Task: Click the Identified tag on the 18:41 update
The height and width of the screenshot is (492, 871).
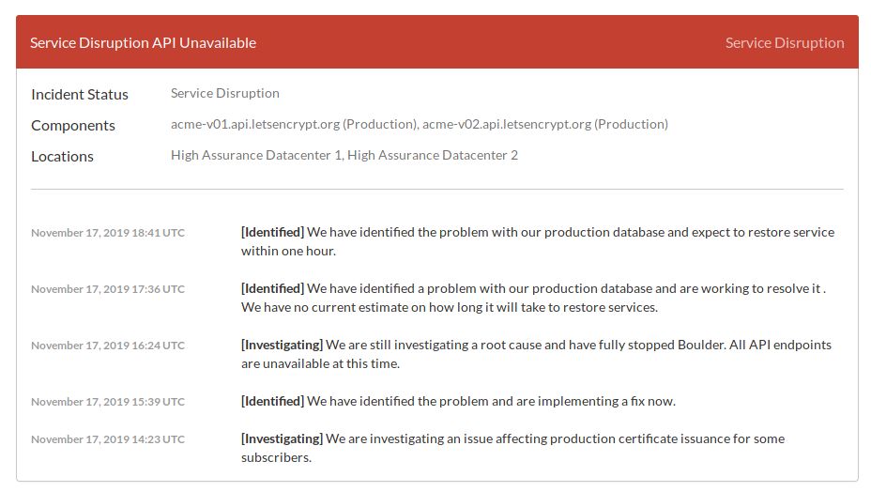Action: [x=272, y=232]
